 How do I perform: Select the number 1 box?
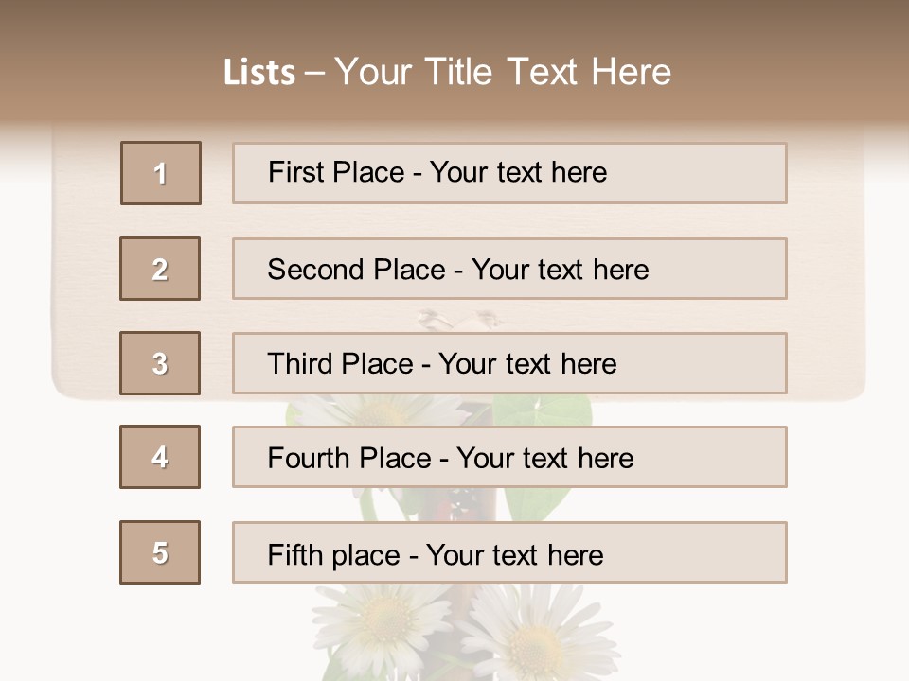click(x=161, y=173)
